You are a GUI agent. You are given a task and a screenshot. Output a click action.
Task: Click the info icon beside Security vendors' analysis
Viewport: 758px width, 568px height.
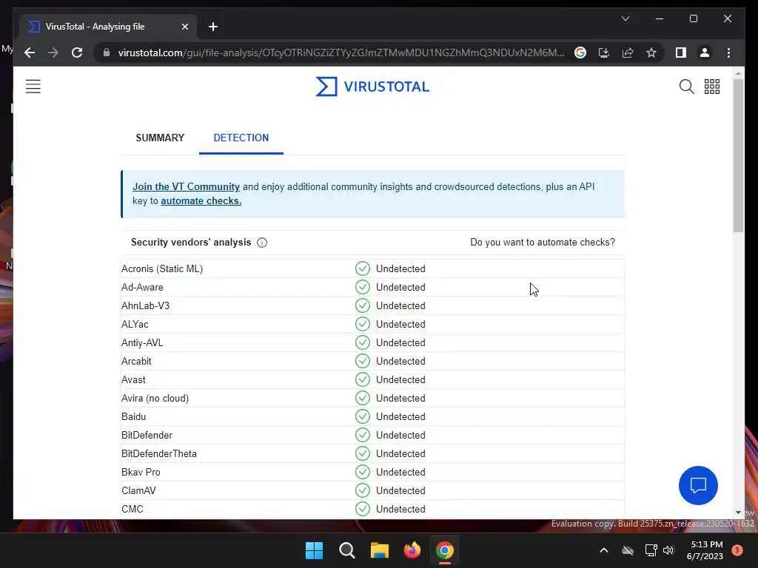tap(262, 243)
